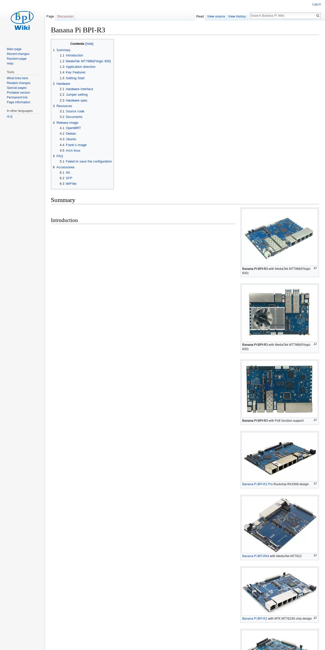The height and width of the screenshot is (650, 325).
Task: Open the Help link in the sidebar
Action: pos(10,64)
